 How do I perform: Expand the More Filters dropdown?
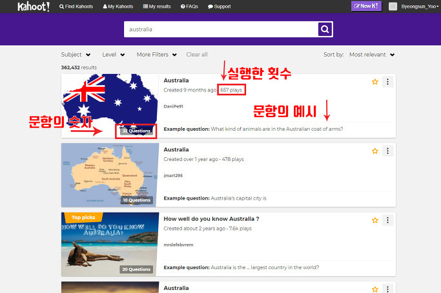pos(157,55)
